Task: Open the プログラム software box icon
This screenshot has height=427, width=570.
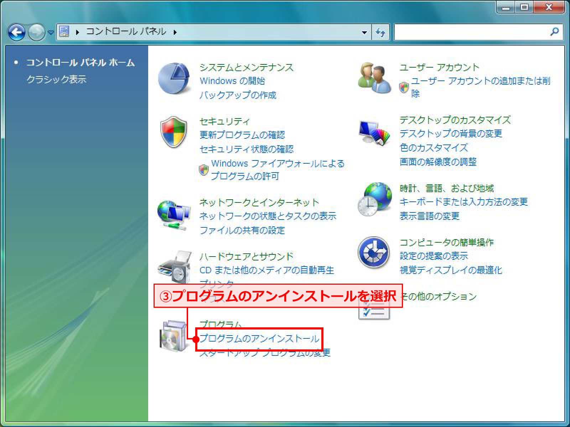Action: click(173, 336)
